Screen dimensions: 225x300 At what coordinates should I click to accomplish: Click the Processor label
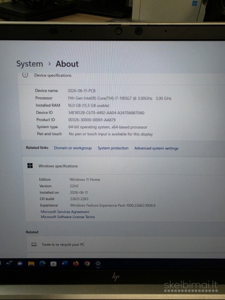[x=44, y=98]
